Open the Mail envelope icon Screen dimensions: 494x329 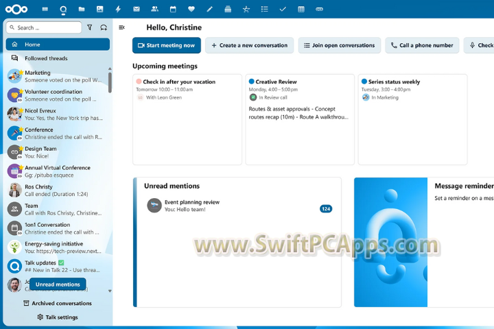click(x=137, y=9)
